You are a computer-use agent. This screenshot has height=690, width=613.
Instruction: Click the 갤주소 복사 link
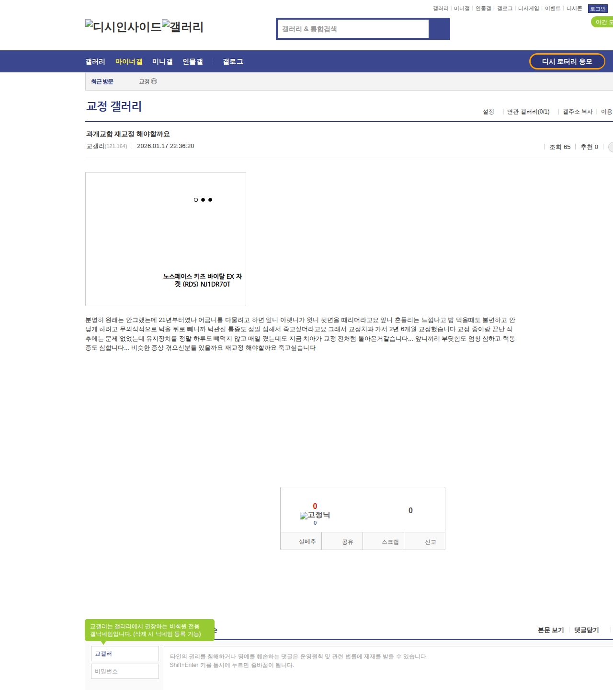(578, 112)
